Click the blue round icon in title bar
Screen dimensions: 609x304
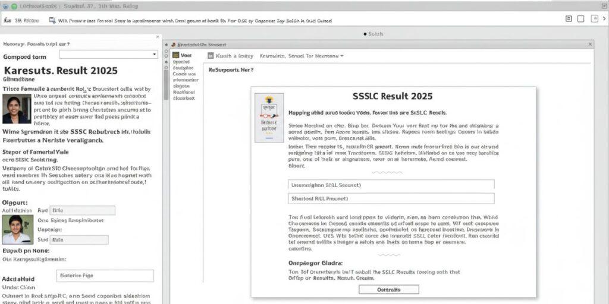pyautogui.click(x=5, y=7)
